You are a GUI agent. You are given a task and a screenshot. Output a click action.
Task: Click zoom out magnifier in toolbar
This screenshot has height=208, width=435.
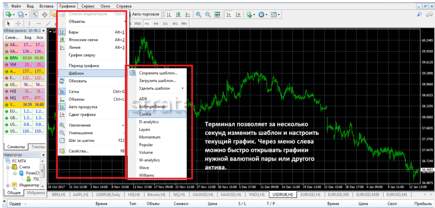click(x=207, y=15)
